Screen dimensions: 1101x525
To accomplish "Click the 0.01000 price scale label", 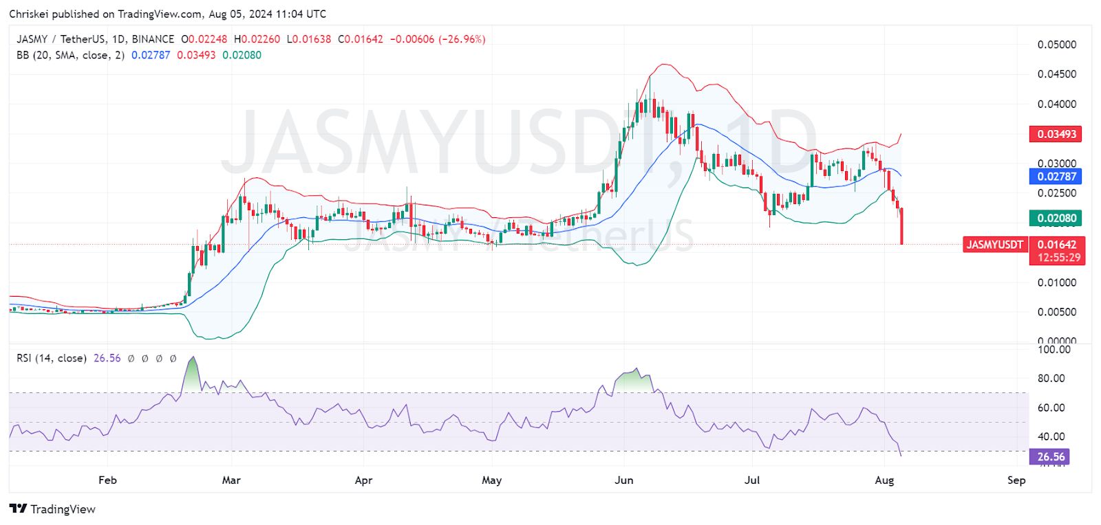I will [x=1057, y=282].
